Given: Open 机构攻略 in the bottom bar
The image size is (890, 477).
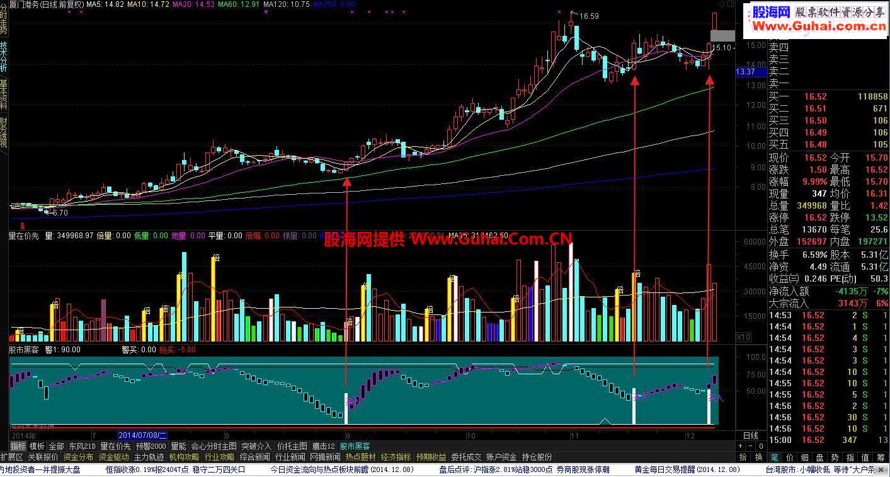Looking at the screenshot, I should click(x=185, y=457).
